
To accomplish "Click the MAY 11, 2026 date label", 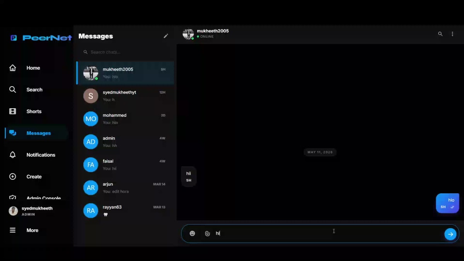I will [320, 152].
